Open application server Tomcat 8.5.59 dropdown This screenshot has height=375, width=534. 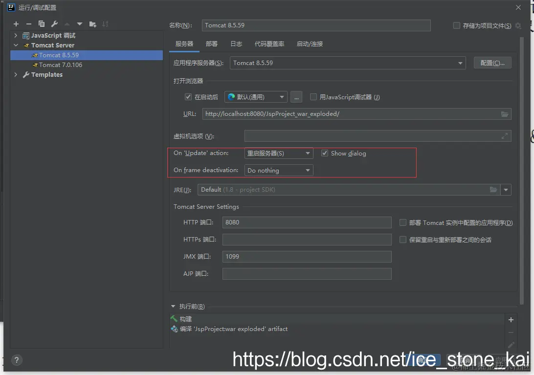pyautogui.click(x=348, y=63)
